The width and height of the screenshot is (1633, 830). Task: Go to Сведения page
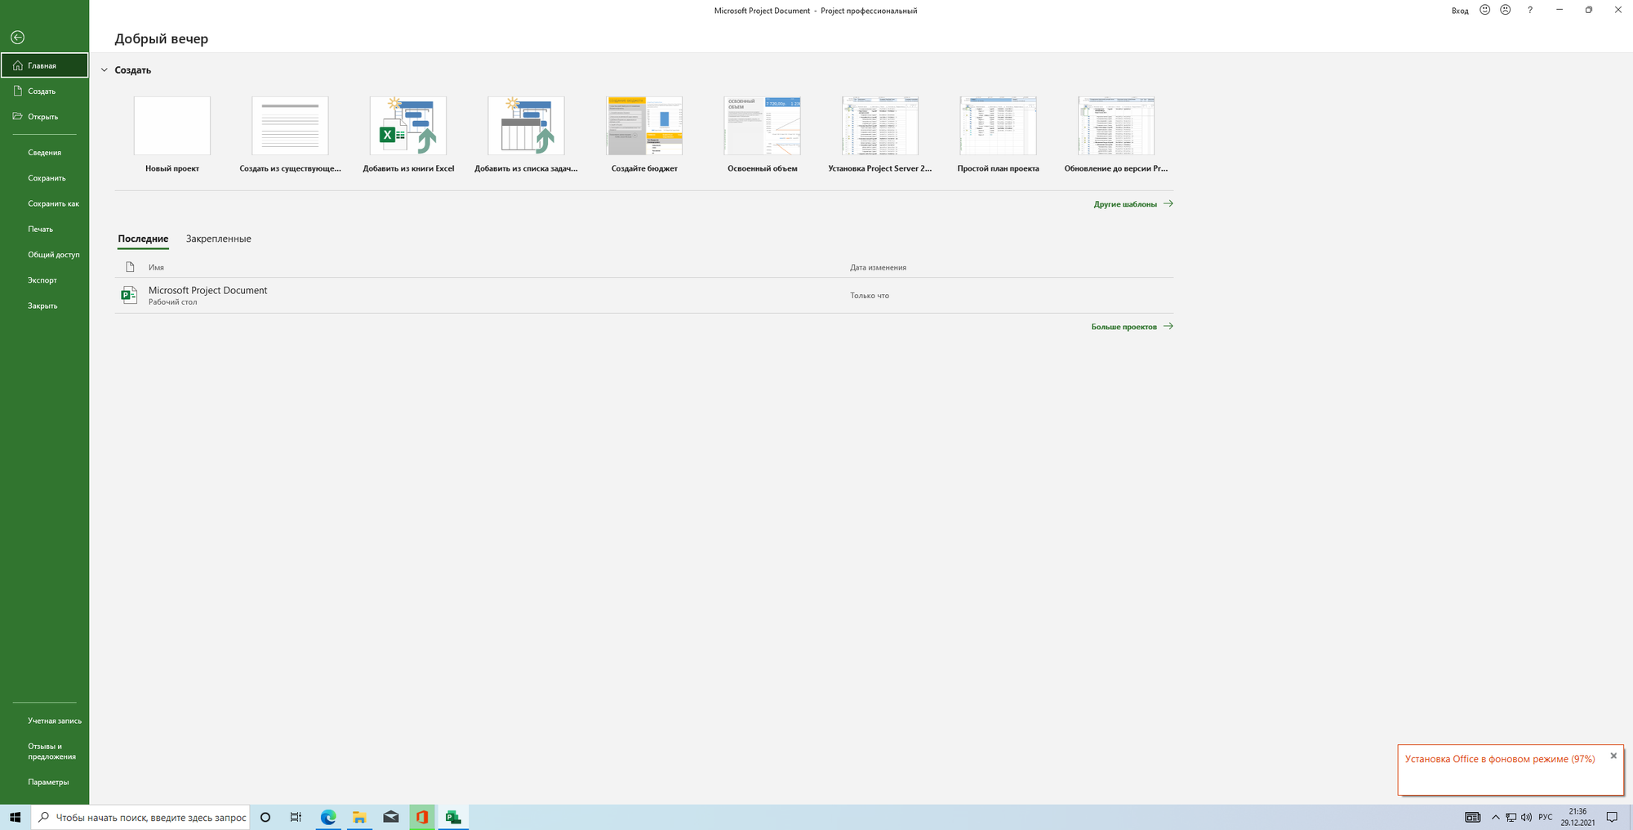tap(45, 152)
